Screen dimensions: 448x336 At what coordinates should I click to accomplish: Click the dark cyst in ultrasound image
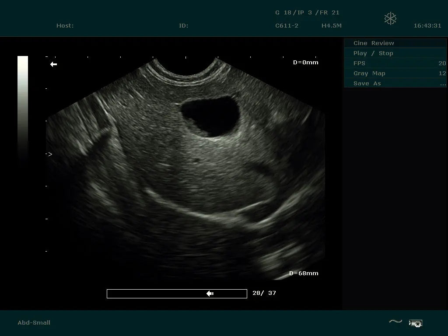210,115
